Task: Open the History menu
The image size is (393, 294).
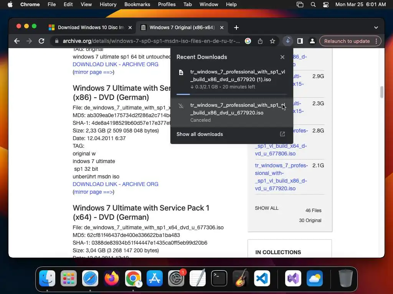Action: pos(108,4)
